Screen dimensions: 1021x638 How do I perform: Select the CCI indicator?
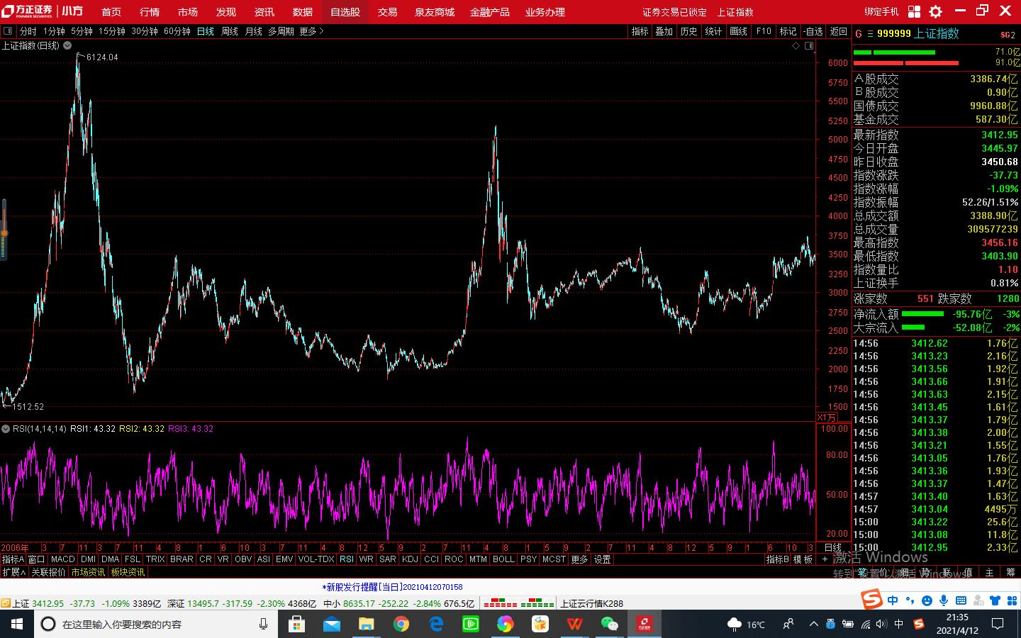pos(431,559)
